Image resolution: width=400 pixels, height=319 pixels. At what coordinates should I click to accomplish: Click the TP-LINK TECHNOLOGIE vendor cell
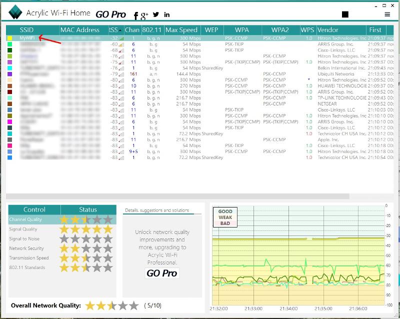point(342,98)
